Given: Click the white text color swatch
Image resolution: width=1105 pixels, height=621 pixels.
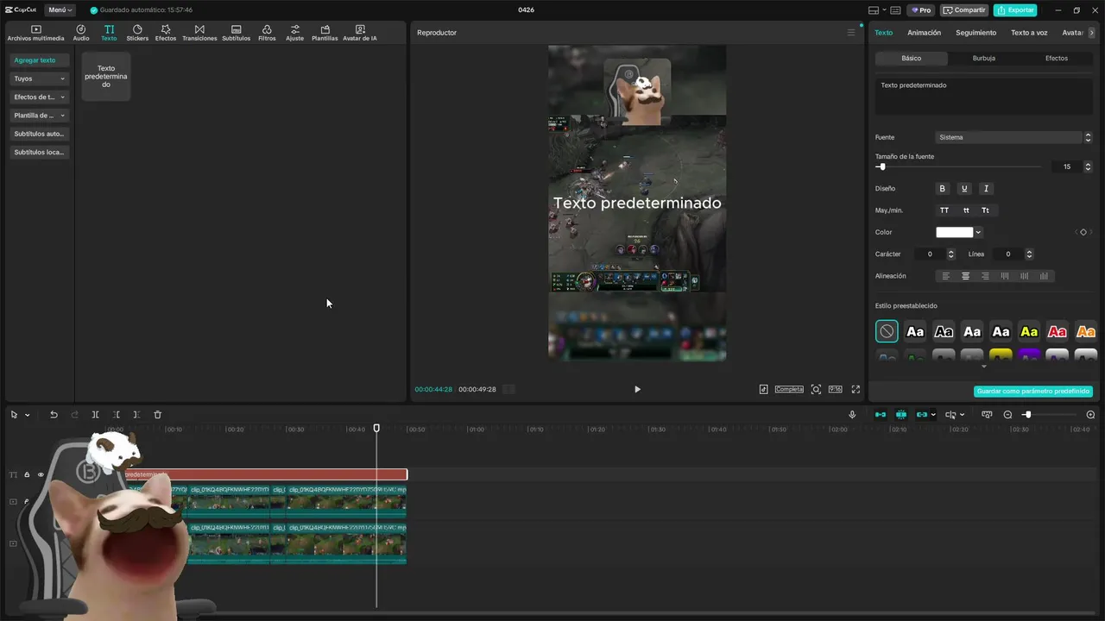Looking at the screenshot, I should tap(954, 232).
